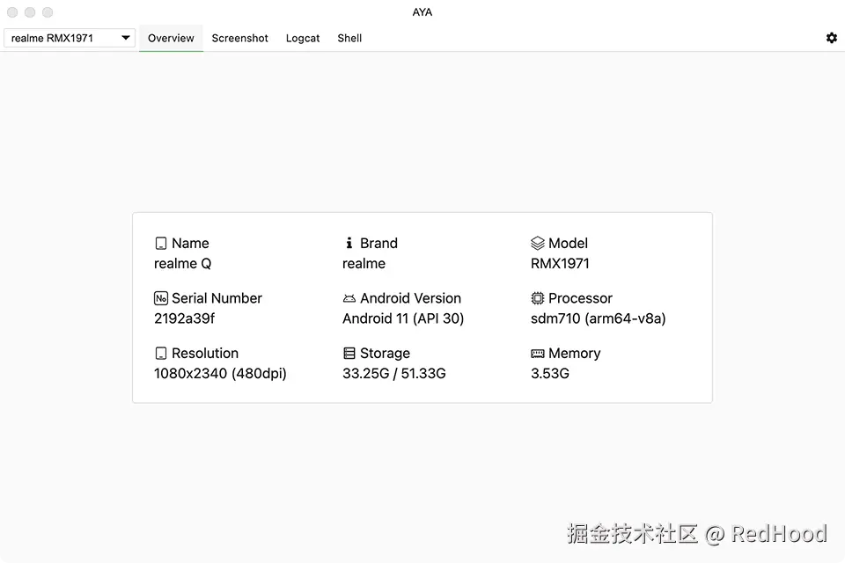Click the Serial Number label

[x=217, y=298]
